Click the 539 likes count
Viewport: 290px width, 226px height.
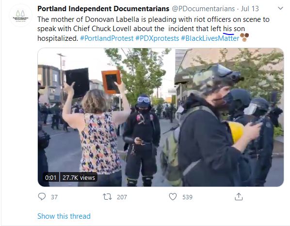click(187, 197)
